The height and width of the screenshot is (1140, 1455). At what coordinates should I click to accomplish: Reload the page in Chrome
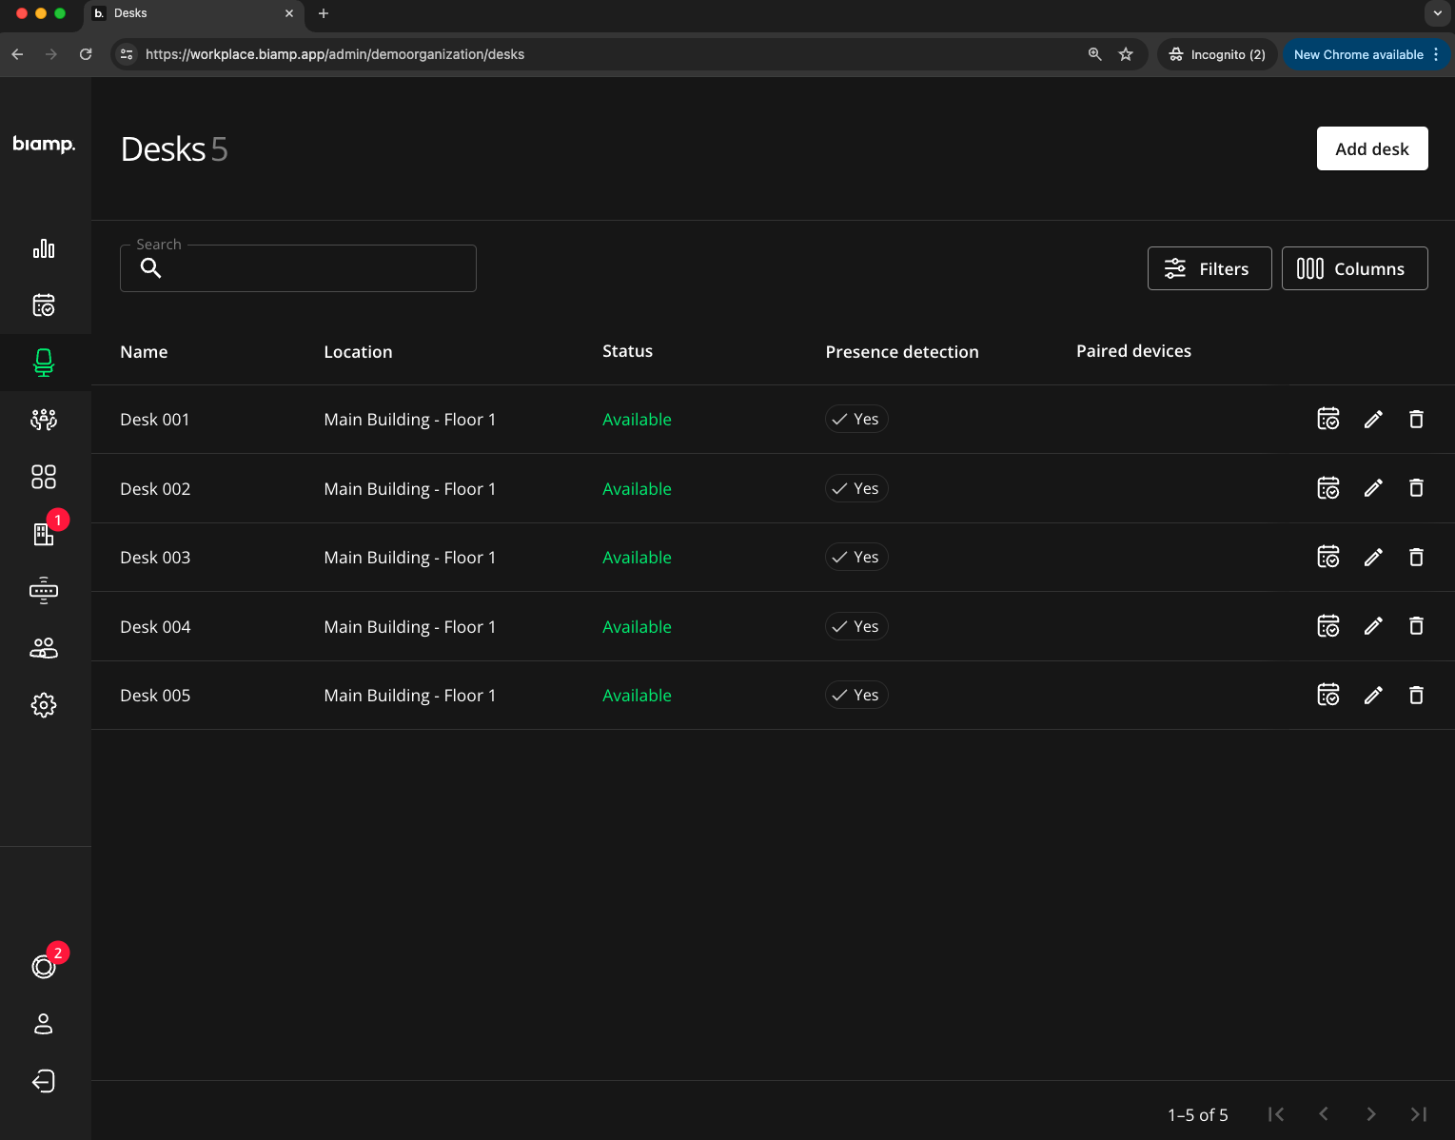pyautogui.click(x=86, y=54)
